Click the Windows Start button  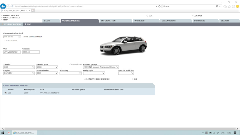[x=3, y=133]
